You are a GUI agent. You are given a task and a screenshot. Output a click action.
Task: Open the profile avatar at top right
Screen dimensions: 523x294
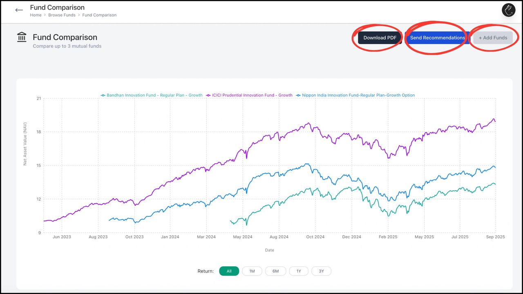click(508, 10)
